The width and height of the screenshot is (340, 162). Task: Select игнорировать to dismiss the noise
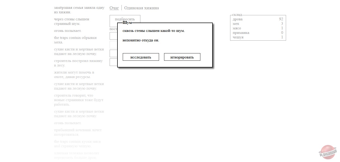pyautogui.click(x=182, y=57)
